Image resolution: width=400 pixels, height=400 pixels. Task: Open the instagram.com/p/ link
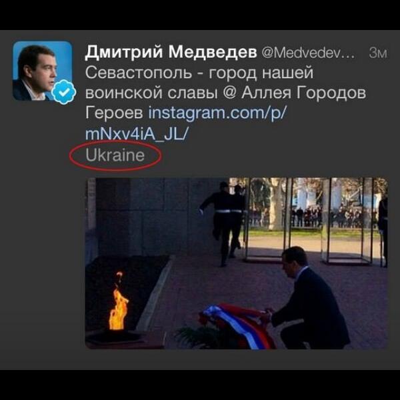[217, 113]
